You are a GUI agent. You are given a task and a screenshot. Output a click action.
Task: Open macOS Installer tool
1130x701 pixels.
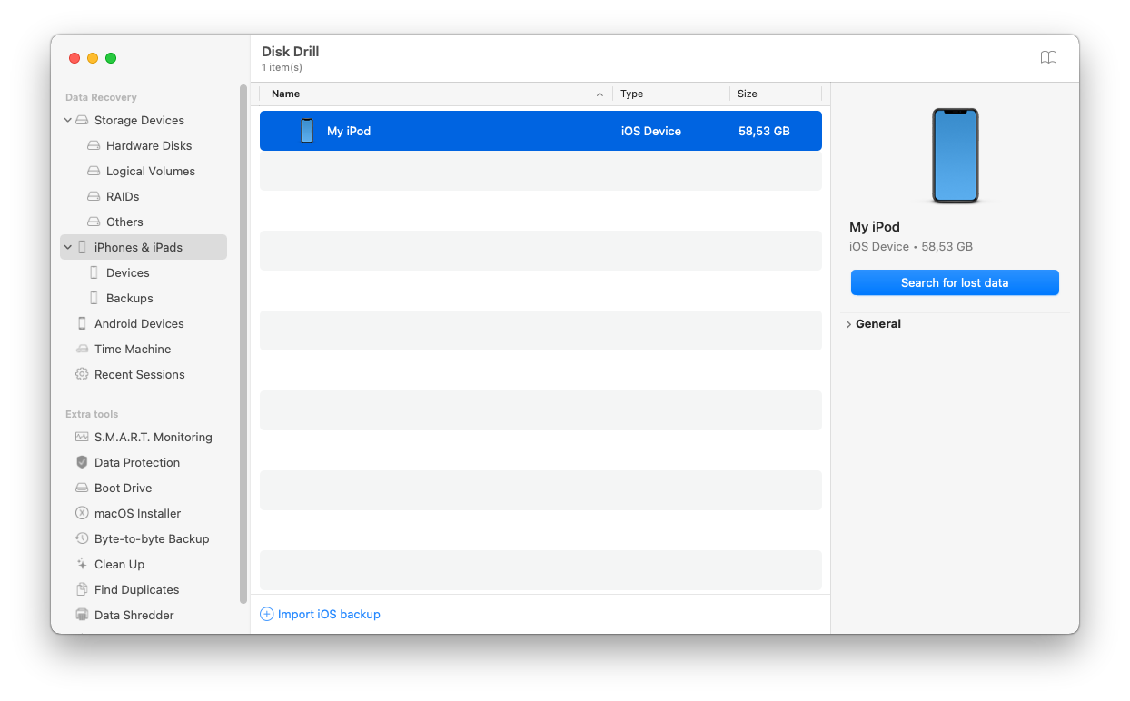coord(138,513)
